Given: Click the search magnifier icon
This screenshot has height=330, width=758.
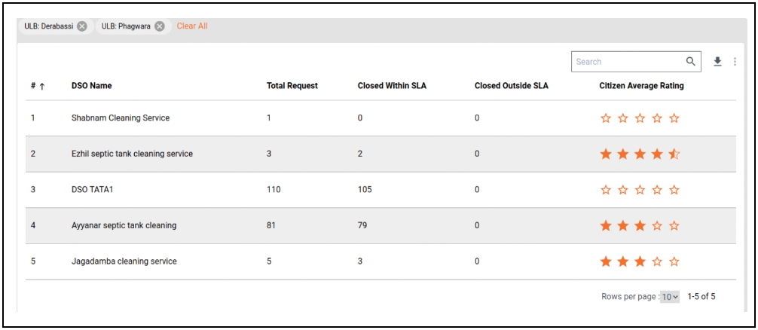Looking at the screenshot, I should tap(691, 62).
